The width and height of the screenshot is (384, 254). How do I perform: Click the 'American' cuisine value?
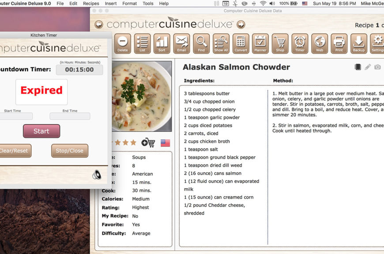click(143, 174)
